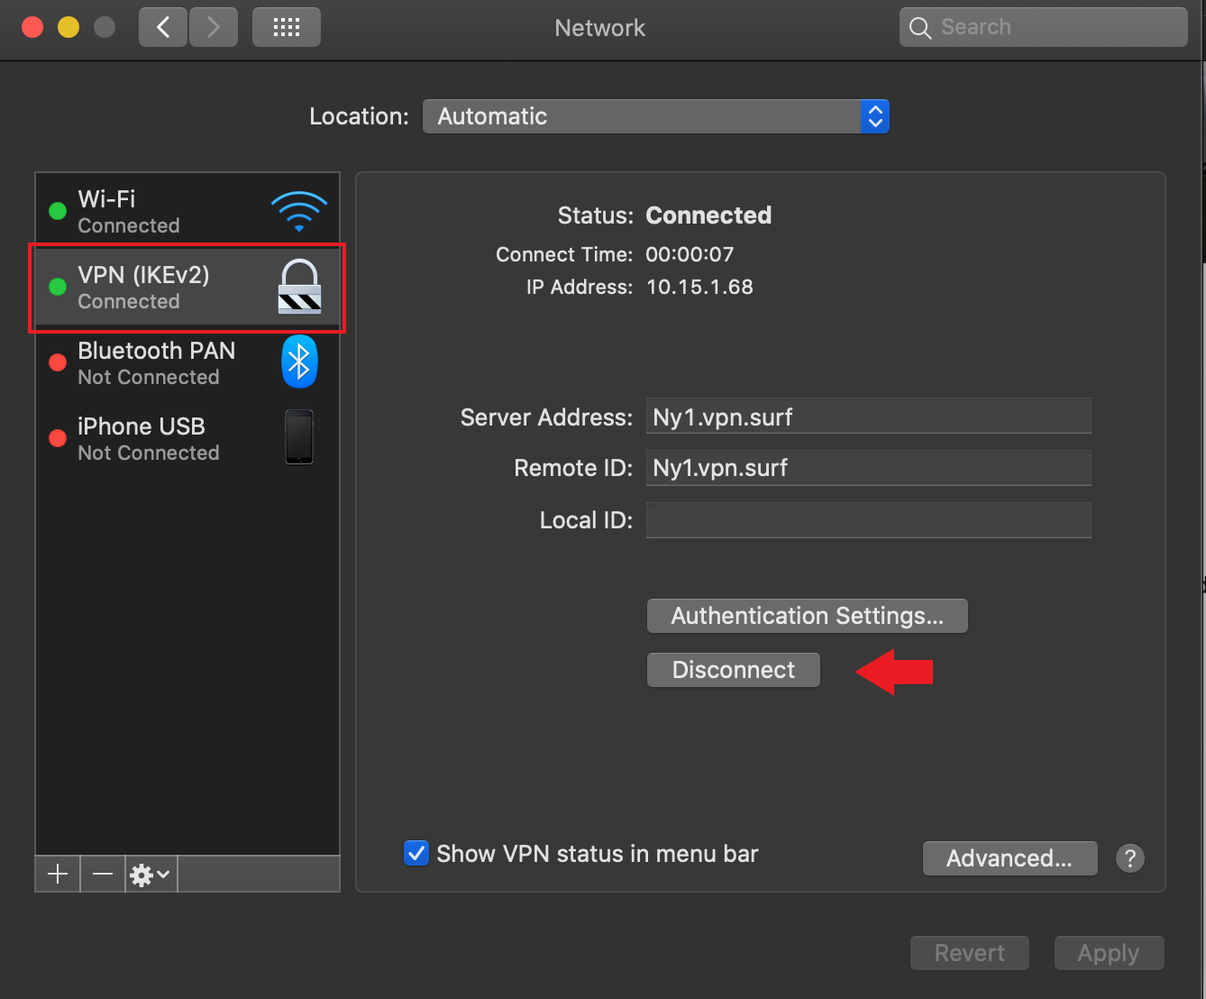
Task: Click the VPN (IKEv2) lock icon
Action: (299, 287)
